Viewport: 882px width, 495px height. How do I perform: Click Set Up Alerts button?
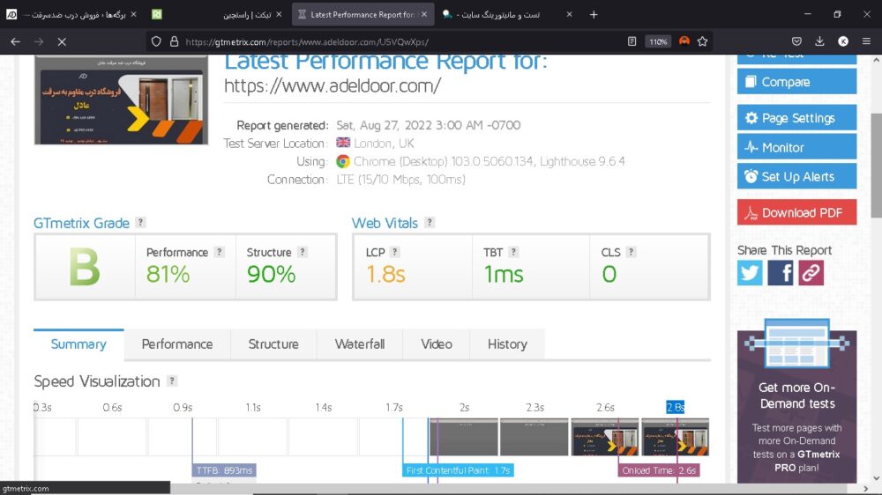click(x=797, y=176)
